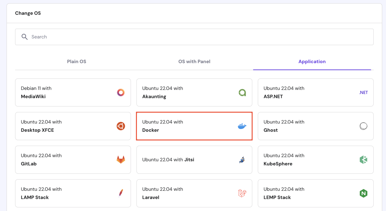This screenshot has height=211, width=386.
Task: Click the Ghost icon on its card
Action: click(x=364, y=126)
